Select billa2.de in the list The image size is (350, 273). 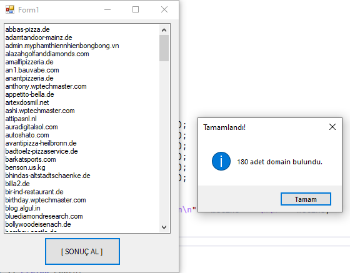(x=17, y=184)
